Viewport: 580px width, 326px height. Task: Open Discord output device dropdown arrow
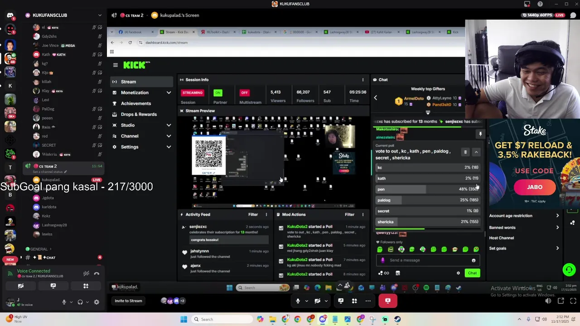(x=87, y=302)
